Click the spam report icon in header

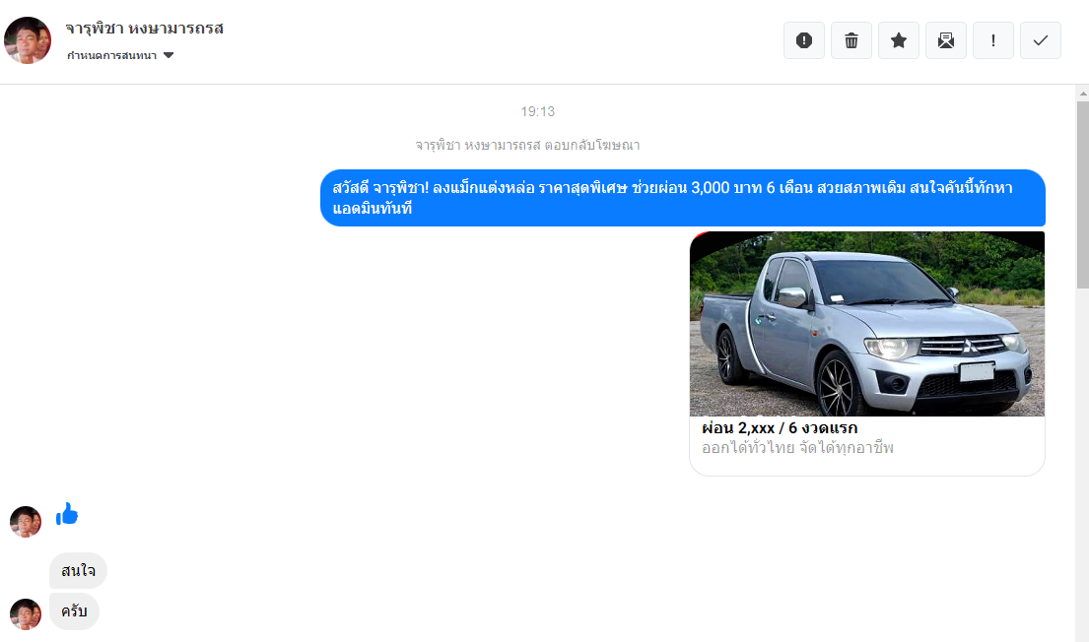(x=803, y=40)
